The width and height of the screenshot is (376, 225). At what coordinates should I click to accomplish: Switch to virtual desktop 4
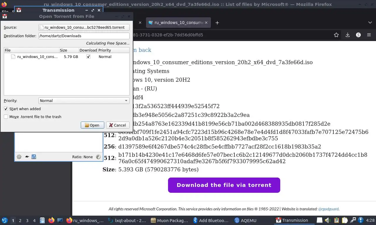[34, 220]
